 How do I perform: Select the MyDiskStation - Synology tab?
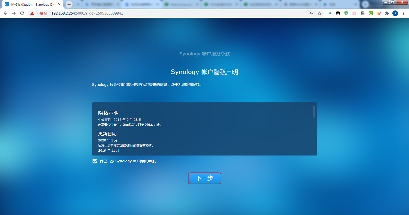click(x=33, y=4)
